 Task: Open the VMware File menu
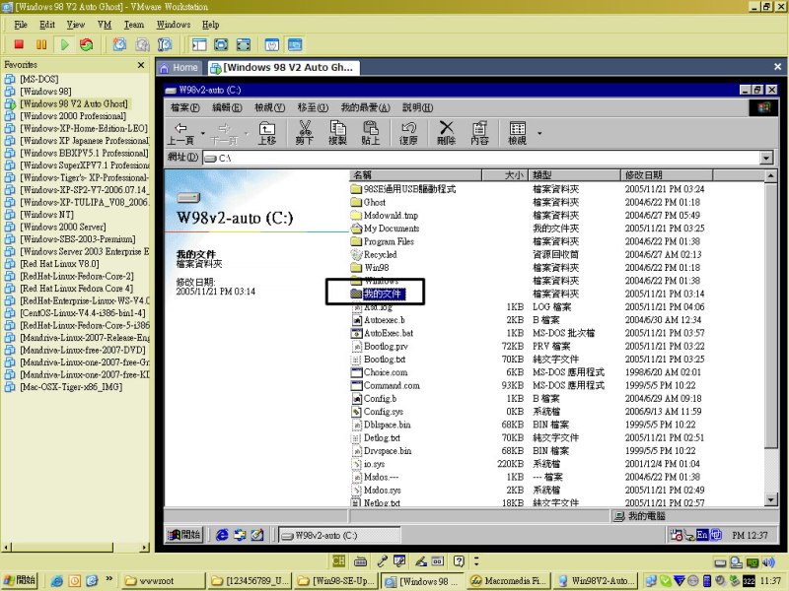point(21,25)
